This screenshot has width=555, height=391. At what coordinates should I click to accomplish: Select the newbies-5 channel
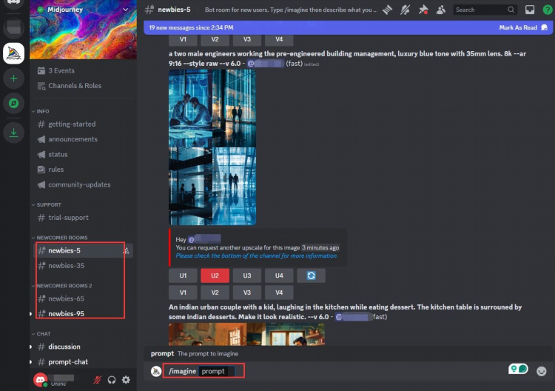click(x=83, y=251)
